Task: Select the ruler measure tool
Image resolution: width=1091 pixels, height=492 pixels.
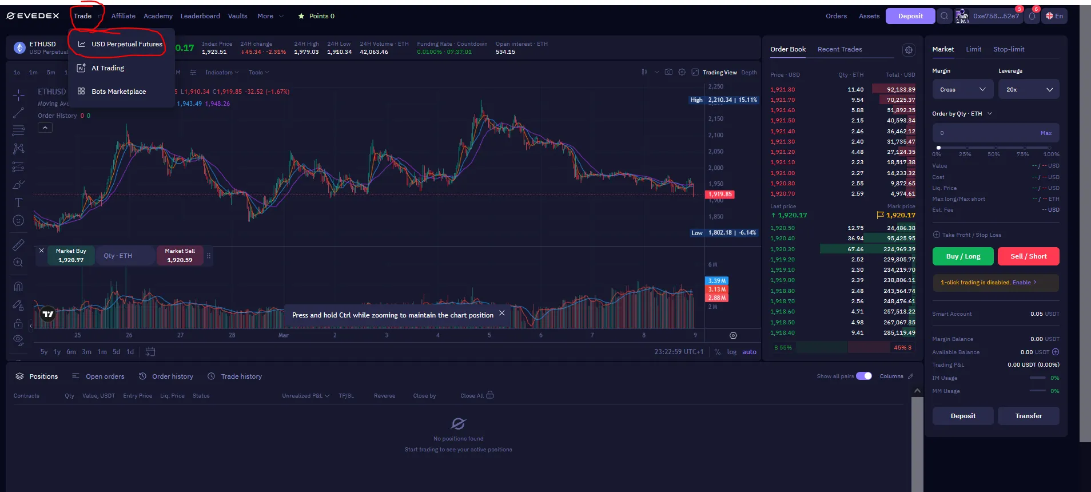Action: click(18, 245)
